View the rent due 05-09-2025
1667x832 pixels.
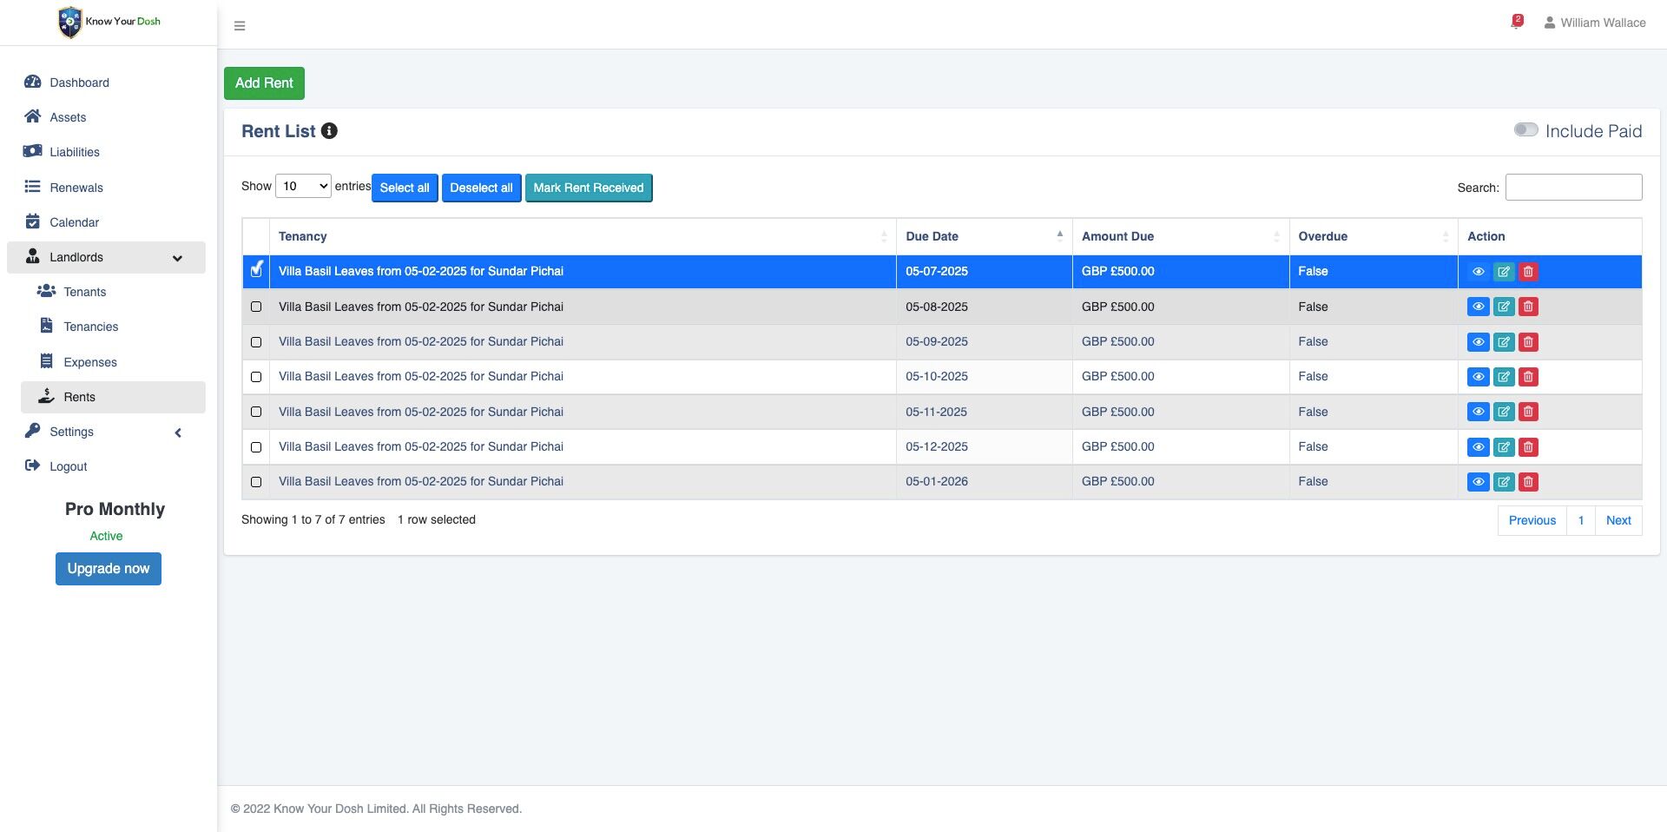[1478, 342]
